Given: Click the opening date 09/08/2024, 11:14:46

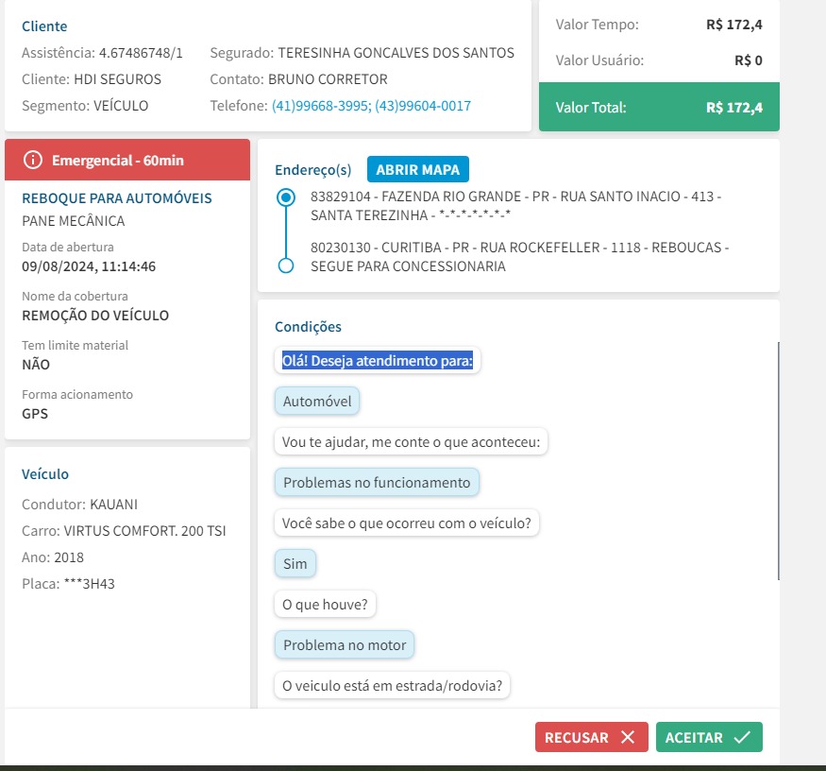Looking at the screenshot, I should coord(89,266).
